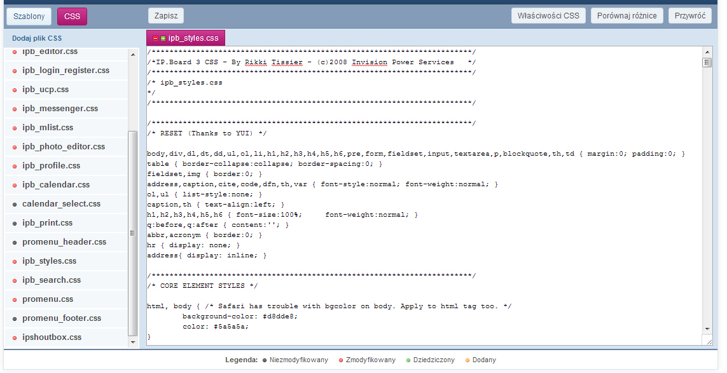This screenshot has width=727, height=373.
Task: Select the CSS section button
Action: [72, 16]
